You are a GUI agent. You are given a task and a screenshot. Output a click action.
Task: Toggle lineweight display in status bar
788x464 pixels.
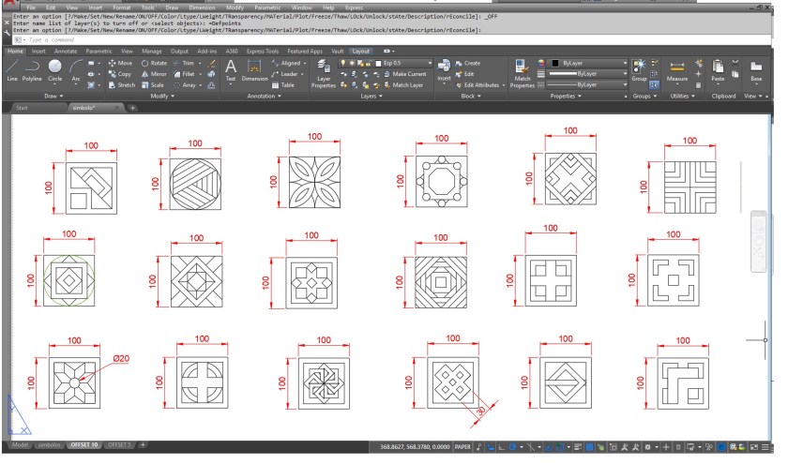coord(577,446)
